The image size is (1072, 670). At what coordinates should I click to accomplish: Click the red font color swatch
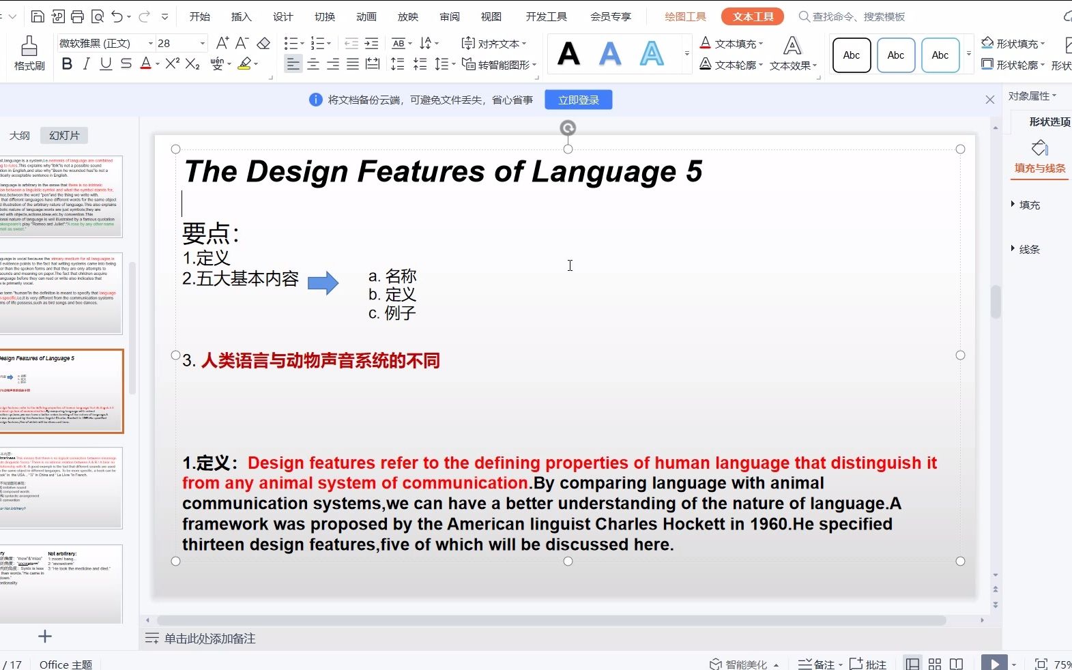(145, 64)
